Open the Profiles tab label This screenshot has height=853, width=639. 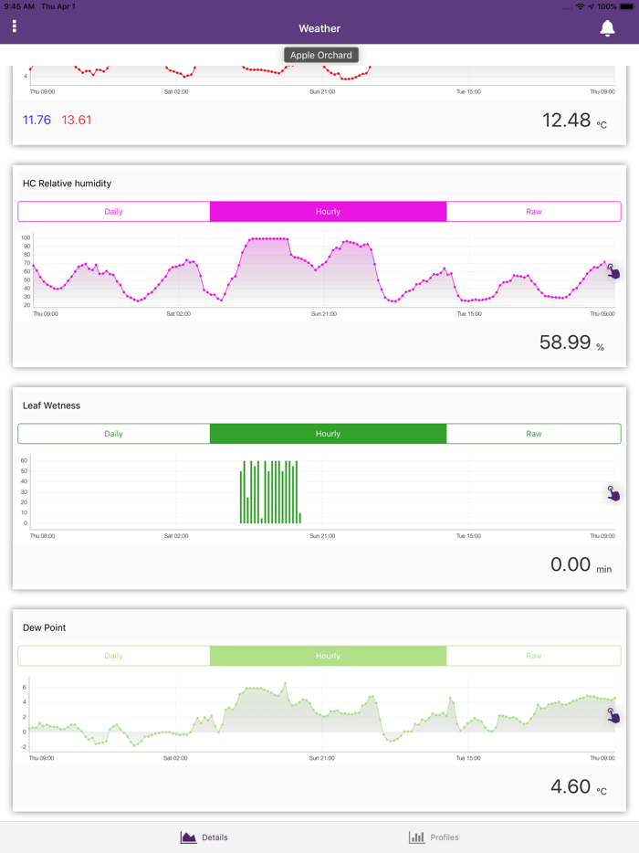tap(445, 837)
